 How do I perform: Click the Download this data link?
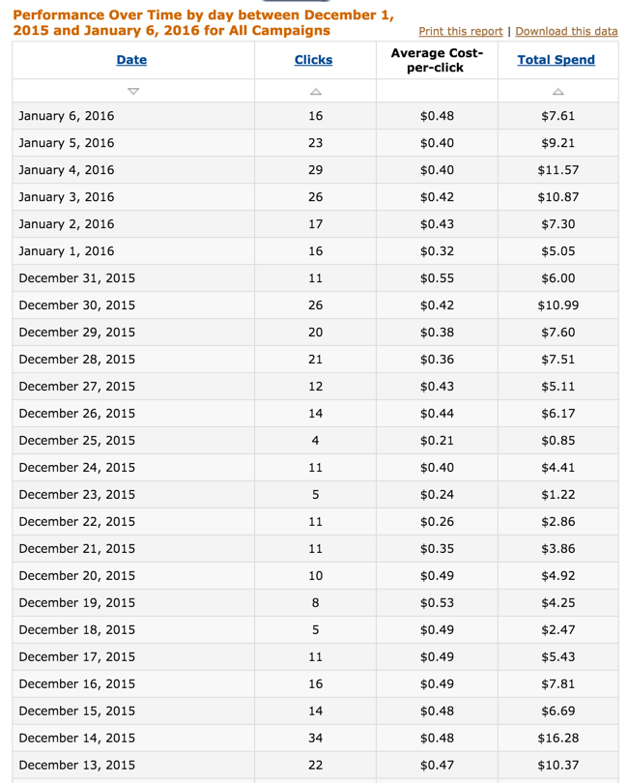coord(566,31)
